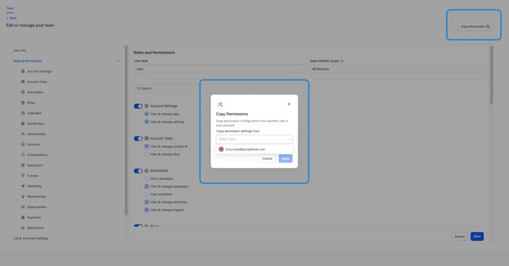This screenshot has height=266, width=509.
Task: Click the permissions Search field
Action: pos(192,89)
